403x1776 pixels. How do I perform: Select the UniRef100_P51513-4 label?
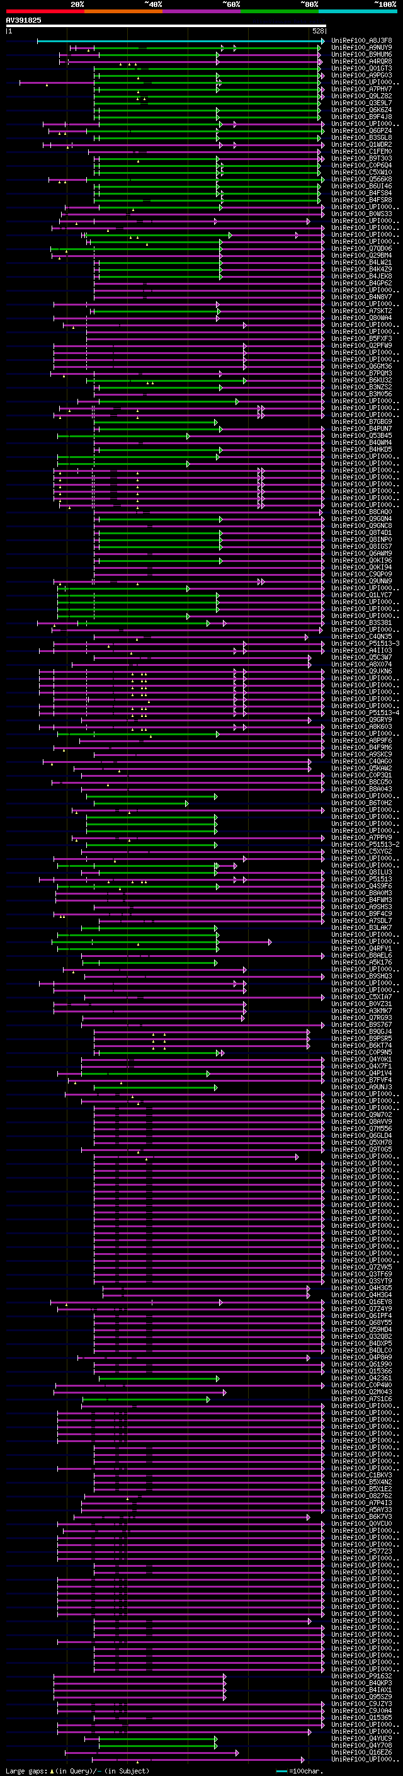click(x=365, y=713)
